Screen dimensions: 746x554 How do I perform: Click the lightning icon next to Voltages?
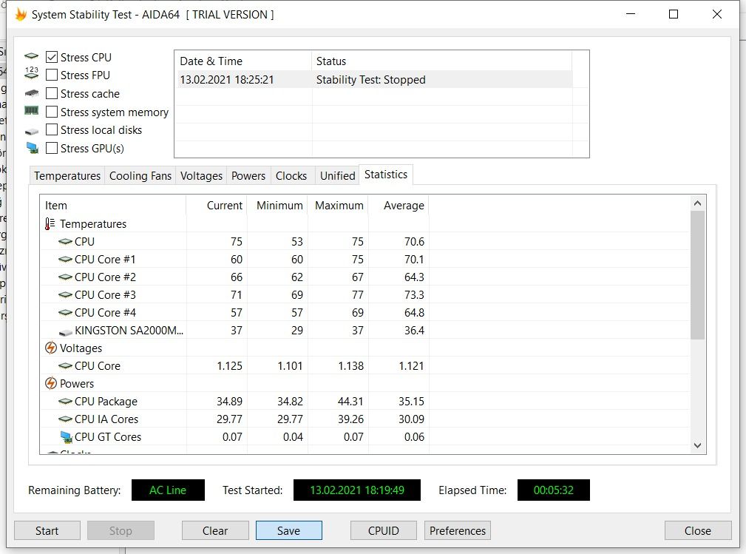51,348
